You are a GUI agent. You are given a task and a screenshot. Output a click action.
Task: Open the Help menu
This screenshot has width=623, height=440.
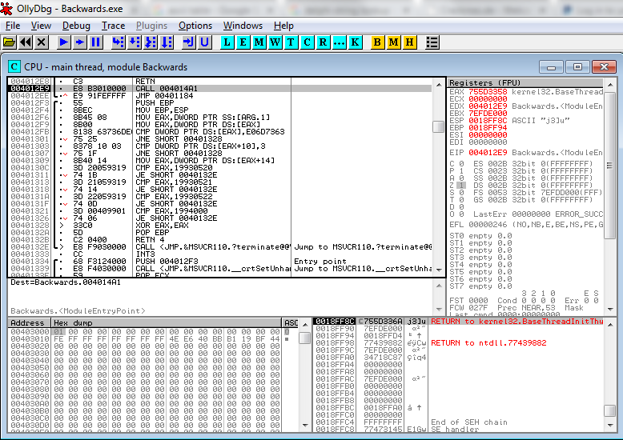pyautogui.click(x=283, y=26)
